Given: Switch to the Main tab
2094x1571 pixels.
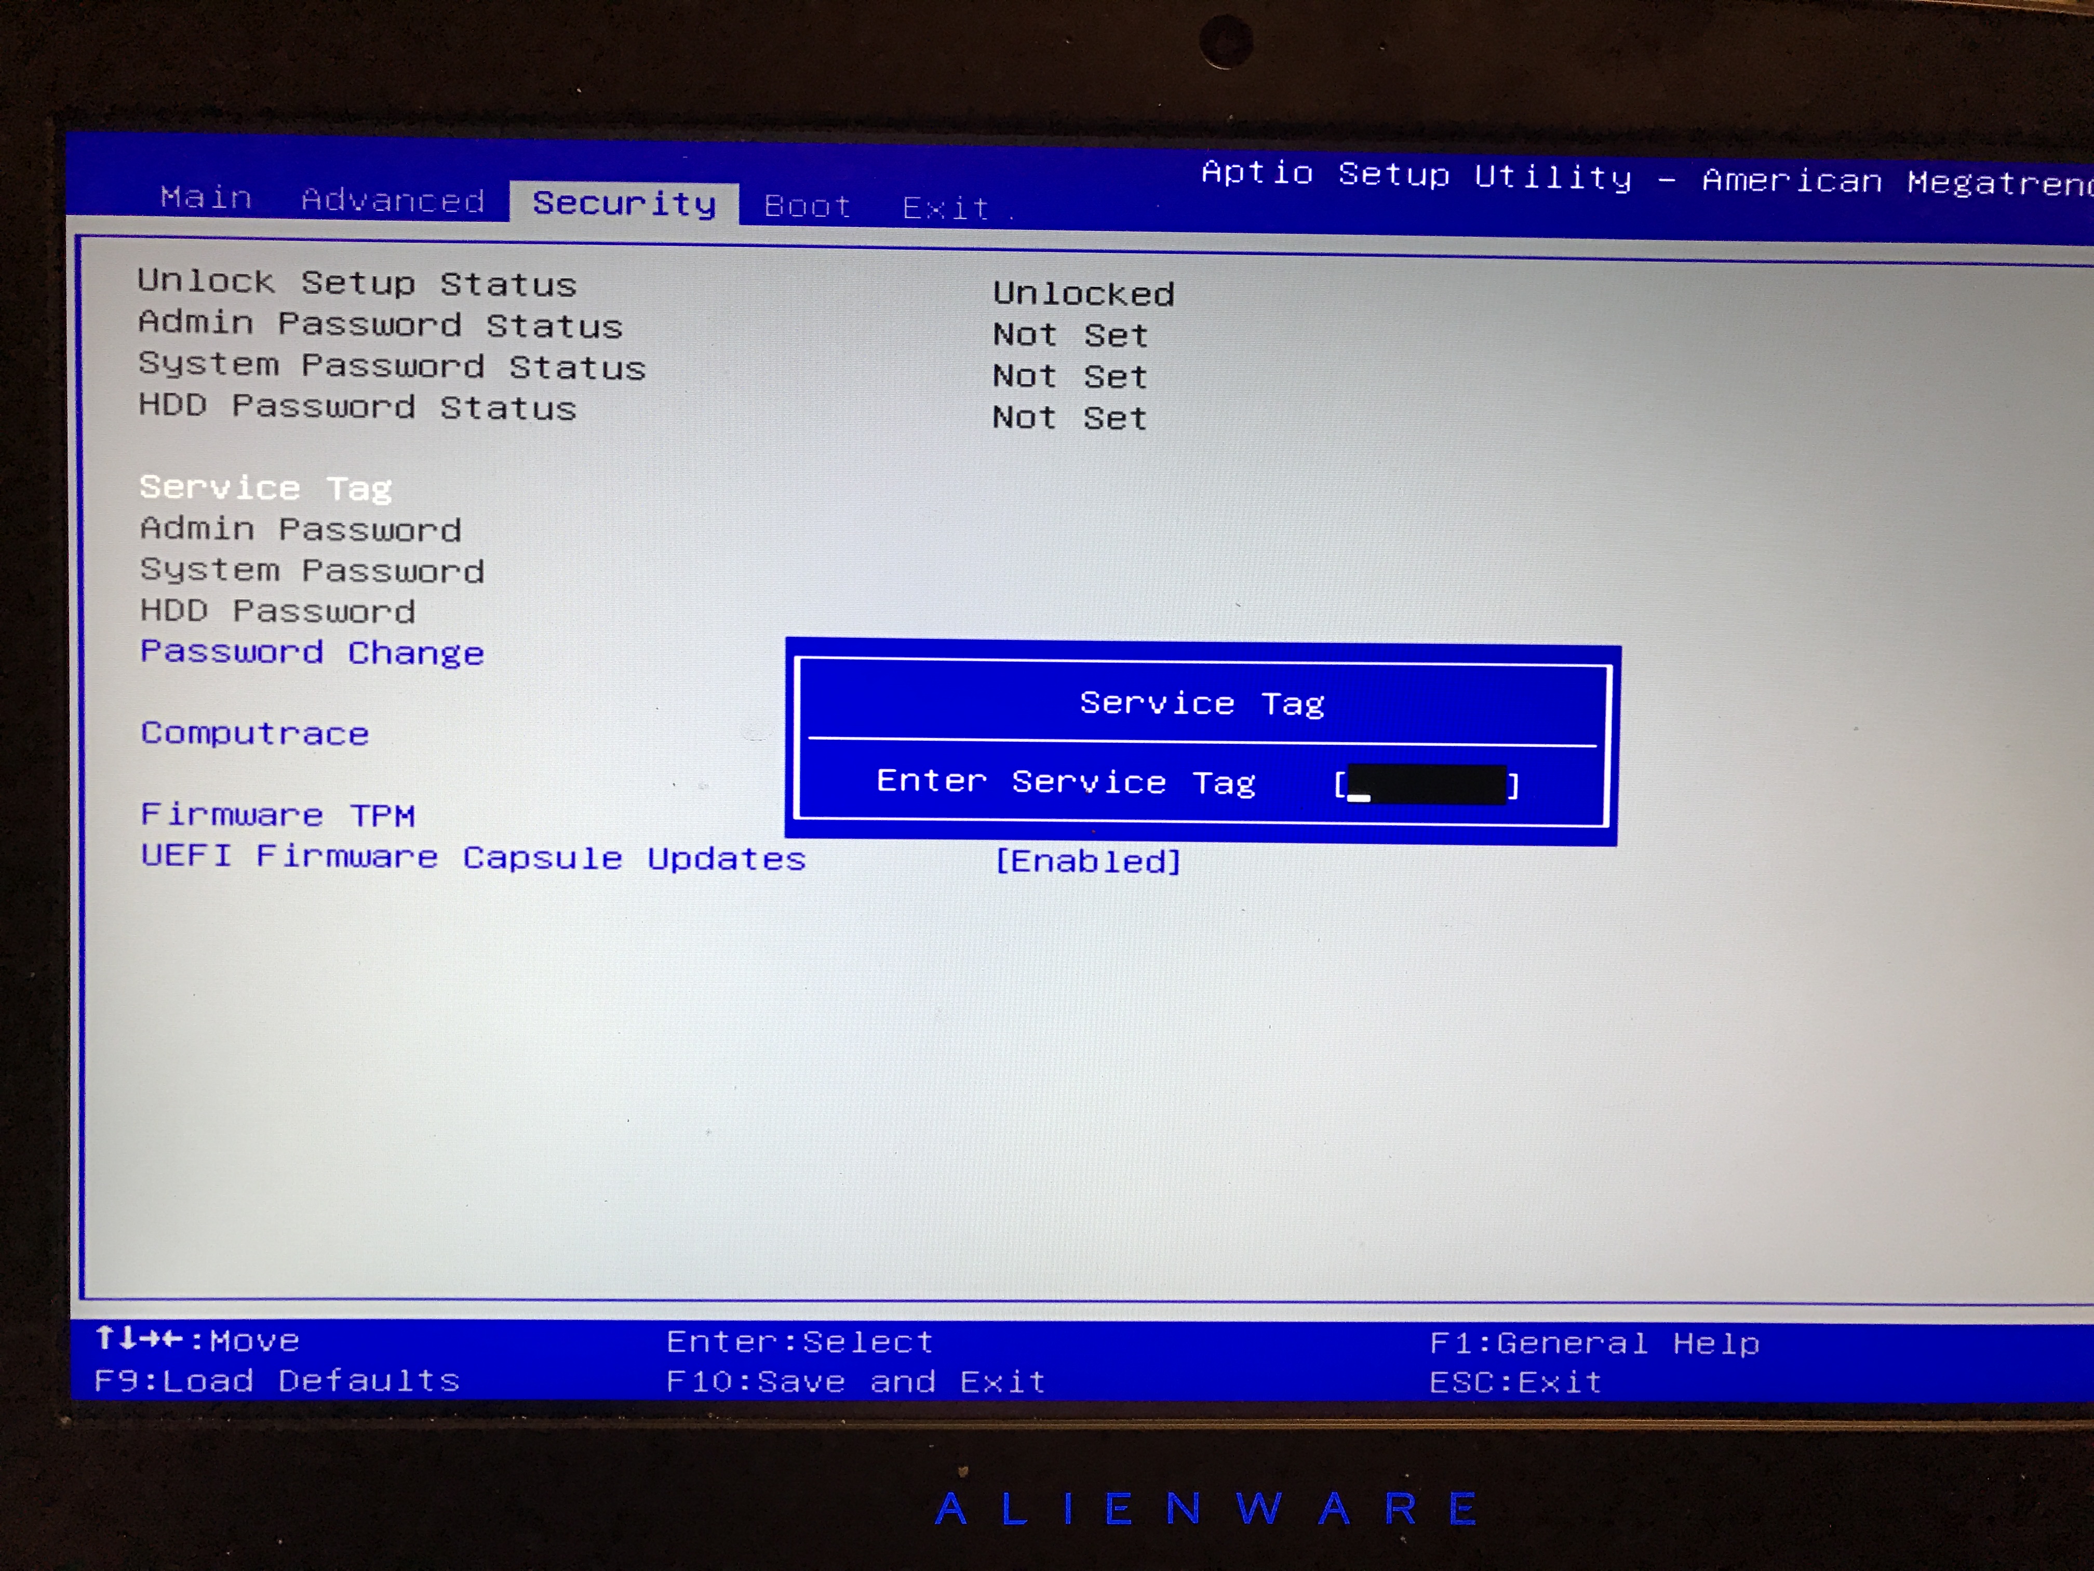Looking at the screenshot, I should pyautogui.click(x=206, y=197).
